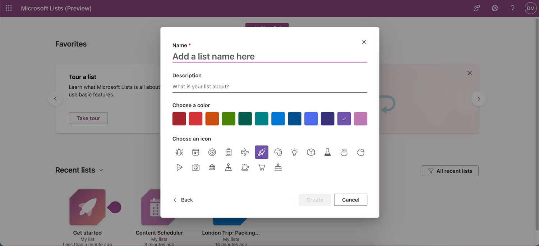This screenshot has width=539, height=246.
Task: Choose the dark blue color swatch
Action: pyautogui.click(x=295, y=119)
